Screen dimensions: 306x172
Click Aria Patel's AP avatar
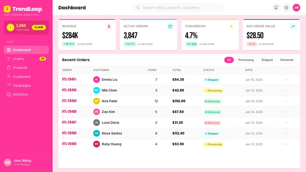coord(96,101)
